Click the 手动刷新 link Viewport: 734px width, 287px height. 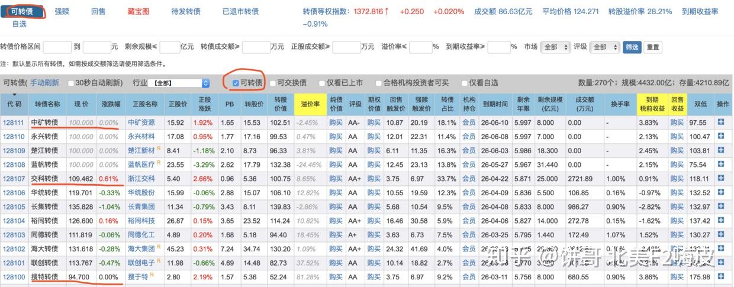(x=44, y=83)
